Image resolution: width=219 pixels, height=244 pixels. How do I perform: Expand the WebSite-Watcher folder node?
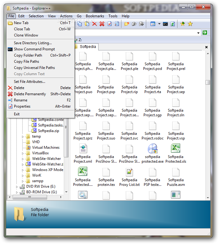point(23,159)
